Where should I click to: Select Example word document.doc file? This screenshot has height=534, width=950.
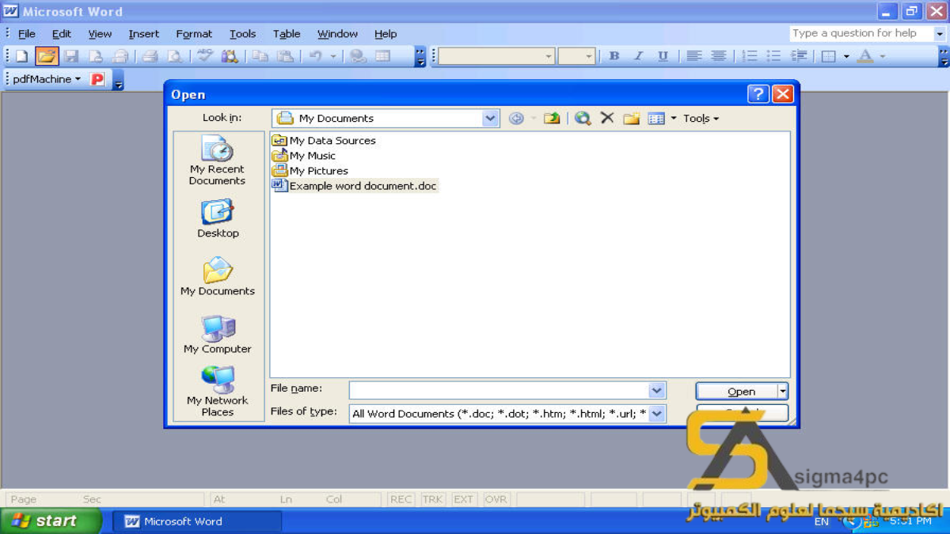[355, 186]
